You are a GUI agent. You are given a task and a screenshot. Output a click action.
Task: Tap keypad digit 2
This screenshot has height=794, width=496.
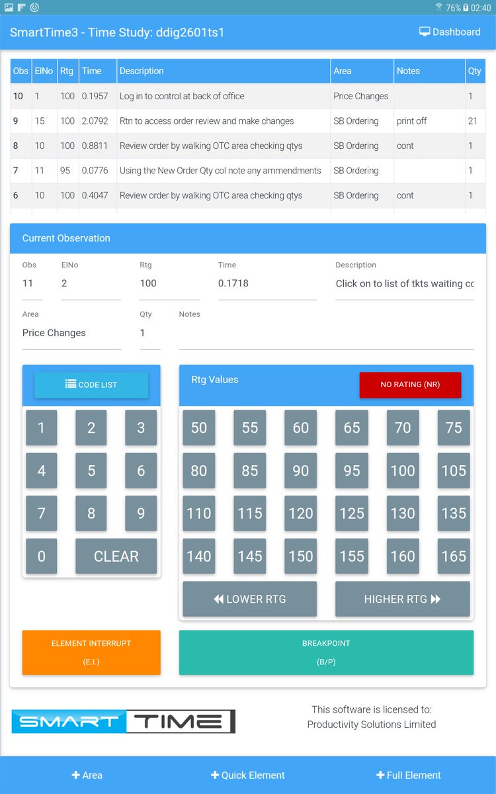91,427
